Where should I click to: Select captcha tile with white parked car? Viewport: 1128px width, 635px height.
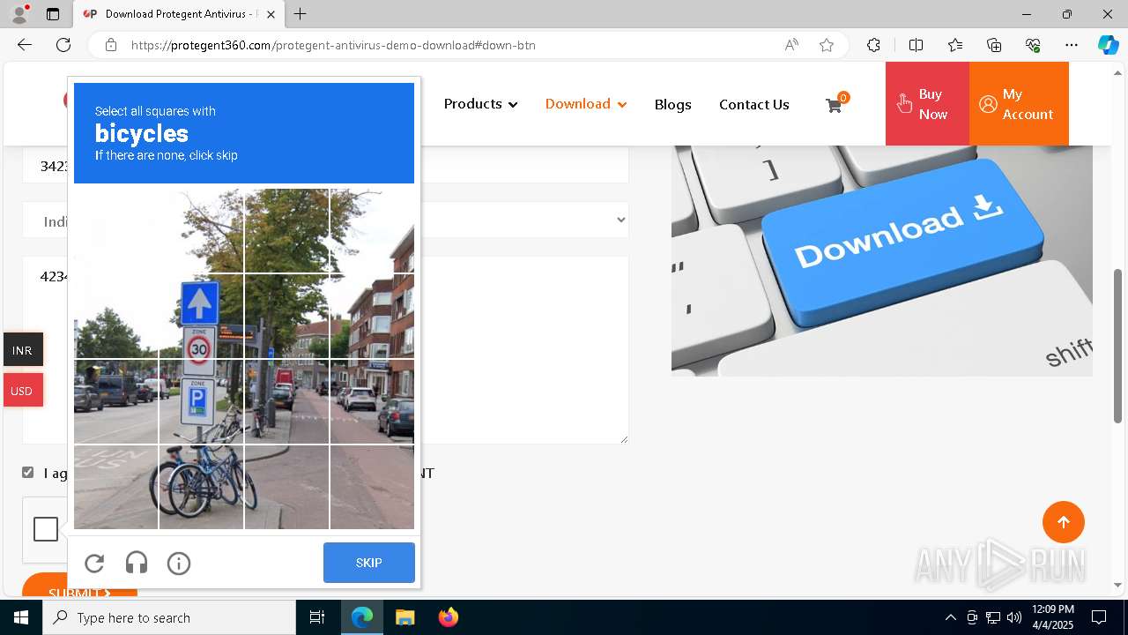372,401
